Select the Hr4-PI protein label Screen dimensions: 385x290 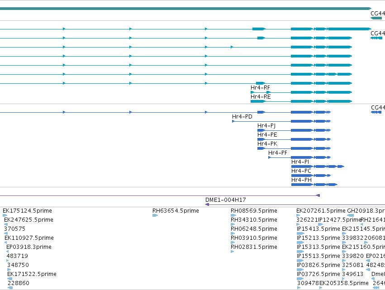pos(300,162)
